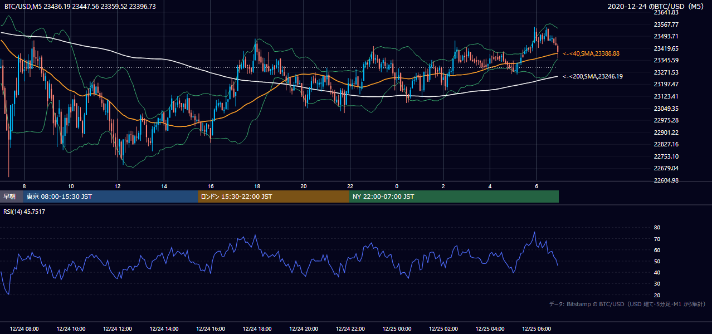This screenshot has height=334, width=712.
Task: Click RSI scale value 30
Action: click(x=657, y=284)
